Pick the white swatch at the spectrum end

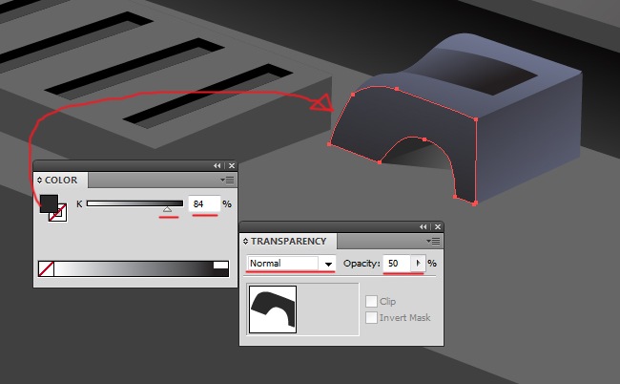click(221, 265)
